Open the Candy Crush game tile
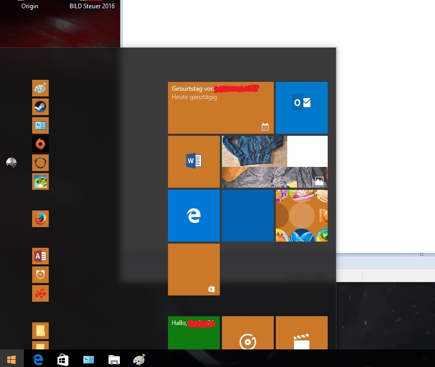The width and height of the screenshot is (435, 367). [302, 216]
